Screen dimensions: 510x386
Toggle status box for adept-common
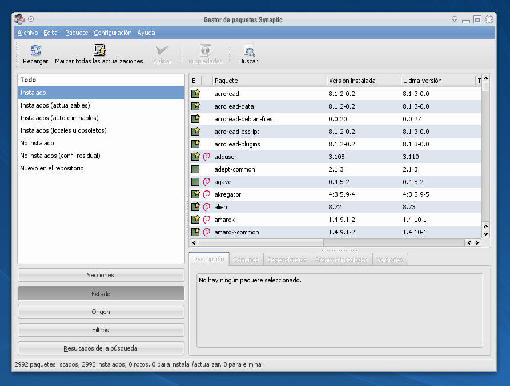[x=195, y=169]
